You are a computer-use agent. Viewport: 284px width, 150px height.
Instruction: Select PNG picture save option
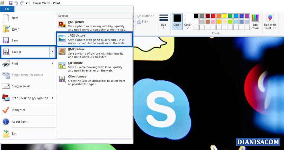[95, 25]
